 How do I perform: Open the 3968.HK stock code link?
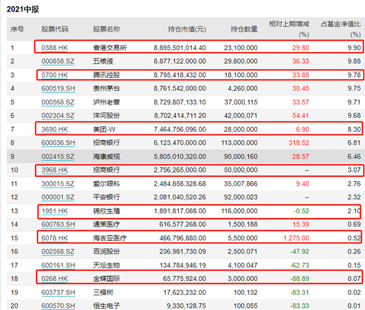(x=55, y=170)
